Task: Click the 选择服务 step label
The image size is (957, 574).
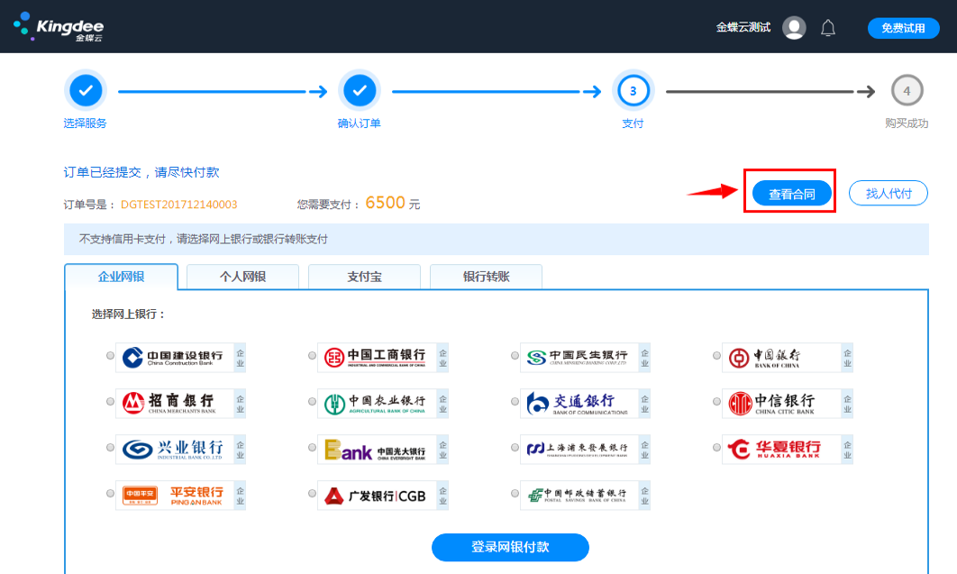Action: (86, 123)
